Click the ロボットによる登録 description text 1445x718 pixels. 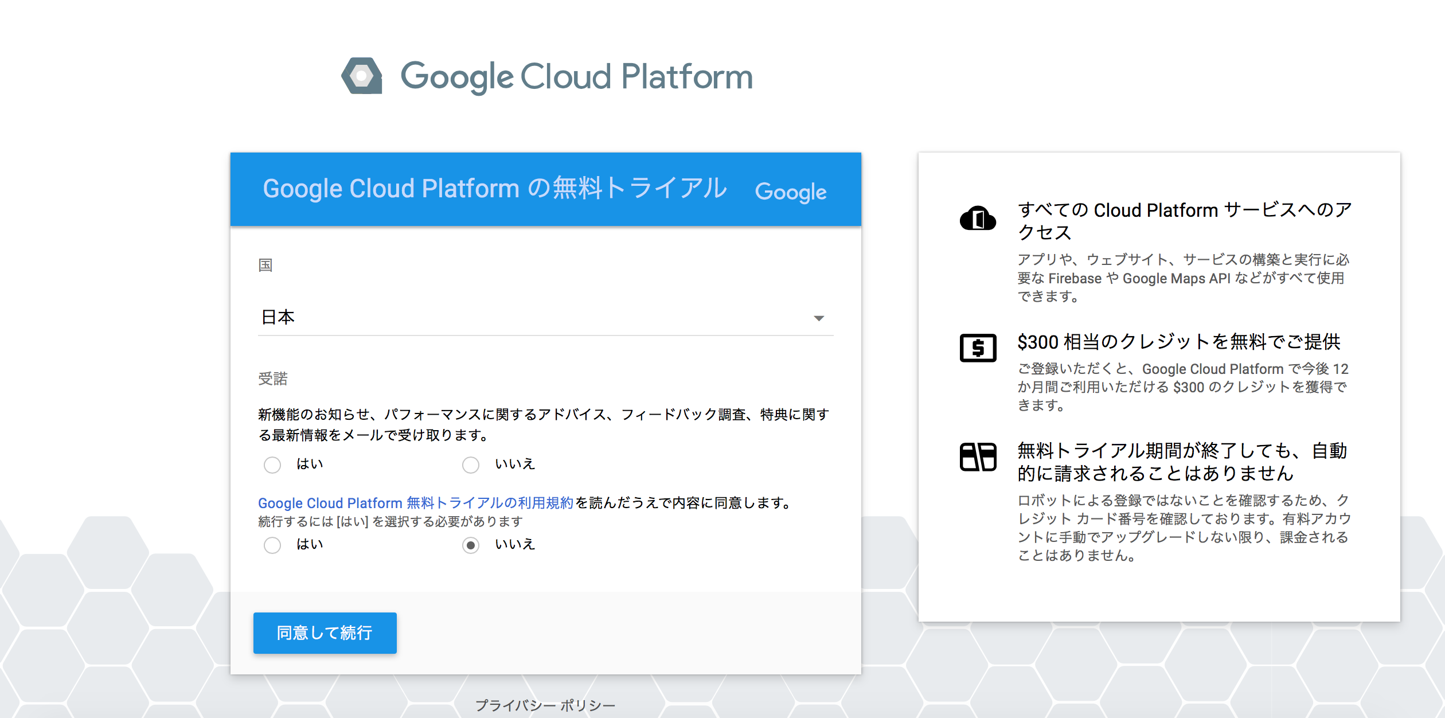[1184, 528]
